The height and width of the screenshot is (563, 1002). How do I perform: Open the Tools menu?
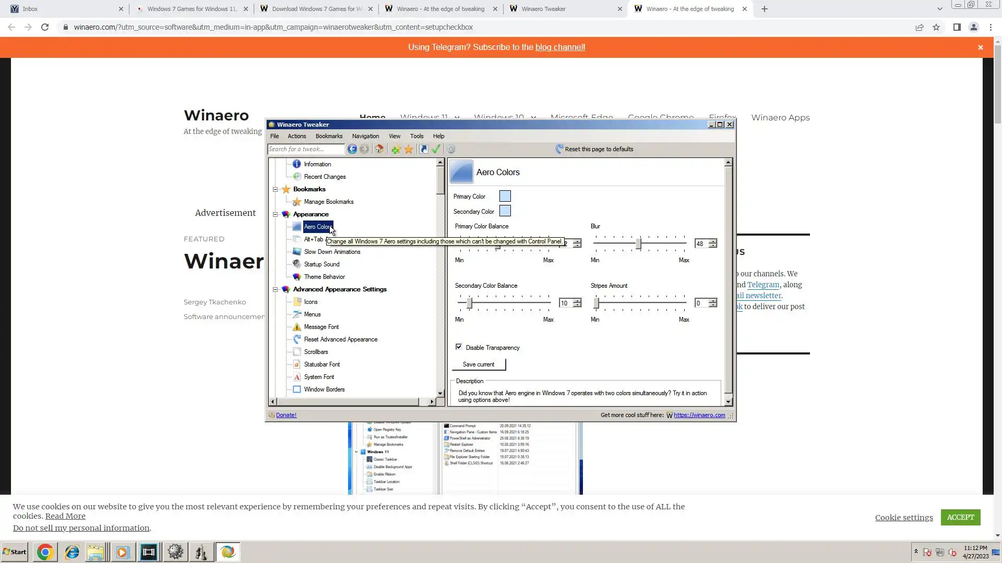(x=416, y=136)
